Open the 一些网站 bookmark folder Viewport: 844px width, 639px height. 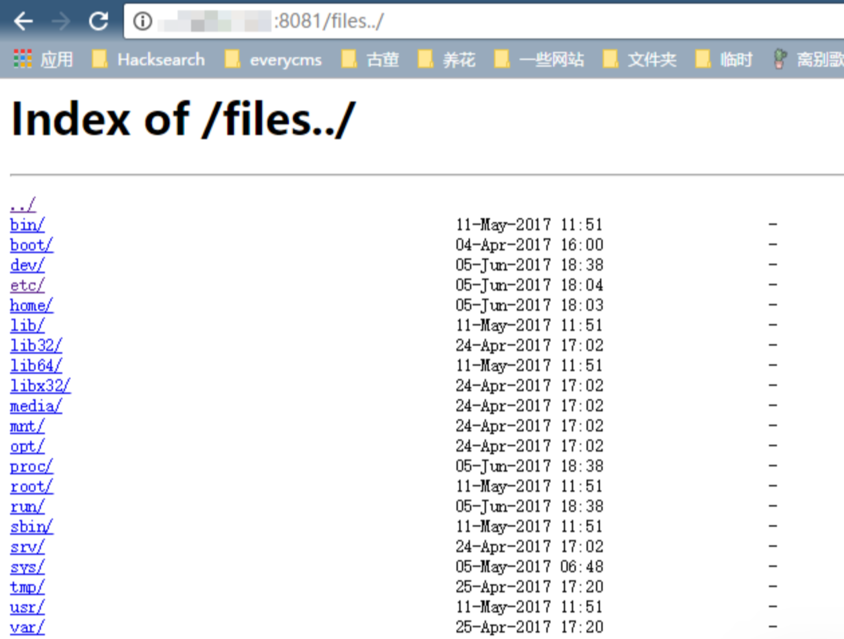click(539, 60)
